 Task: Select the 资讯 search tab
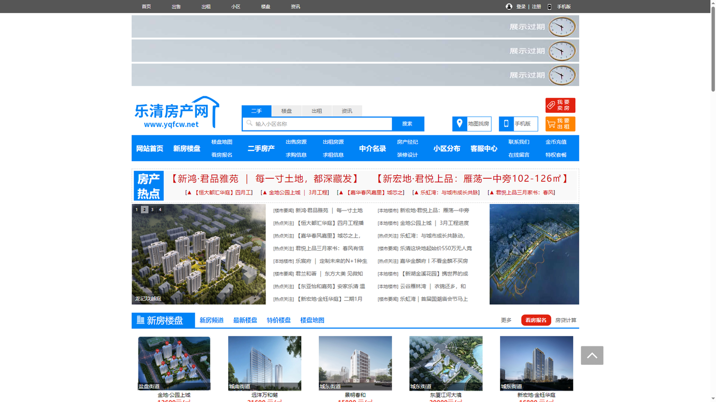click(x=347, y=111)
